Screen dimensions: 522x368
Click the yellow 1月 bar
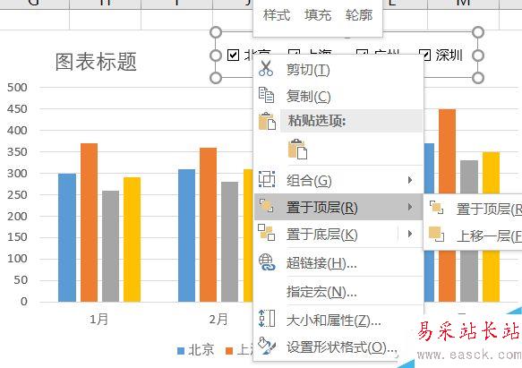[x=132, y=239]
